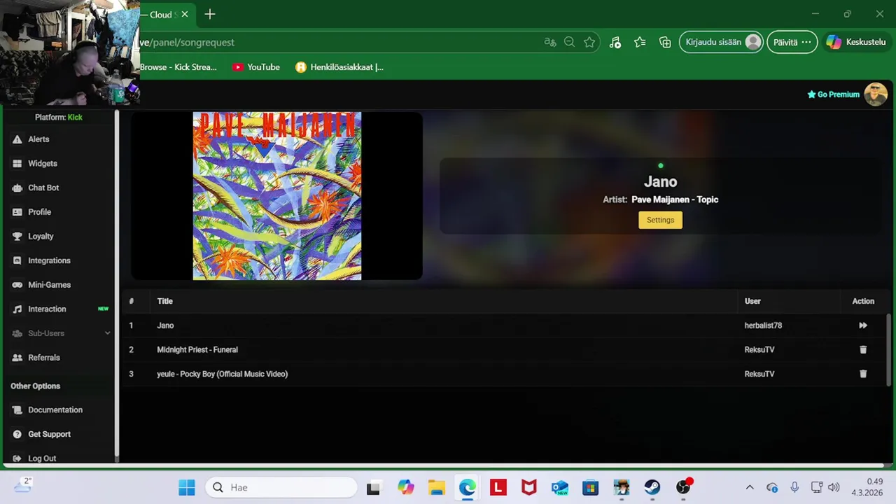Select Jano song row title
The image size is (896, 504).
(165, 325)
